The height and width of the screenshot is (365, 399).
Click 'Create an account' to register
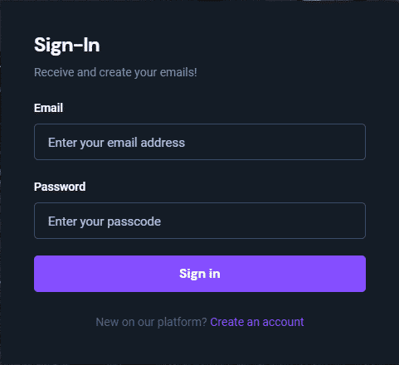click(257, 322)
